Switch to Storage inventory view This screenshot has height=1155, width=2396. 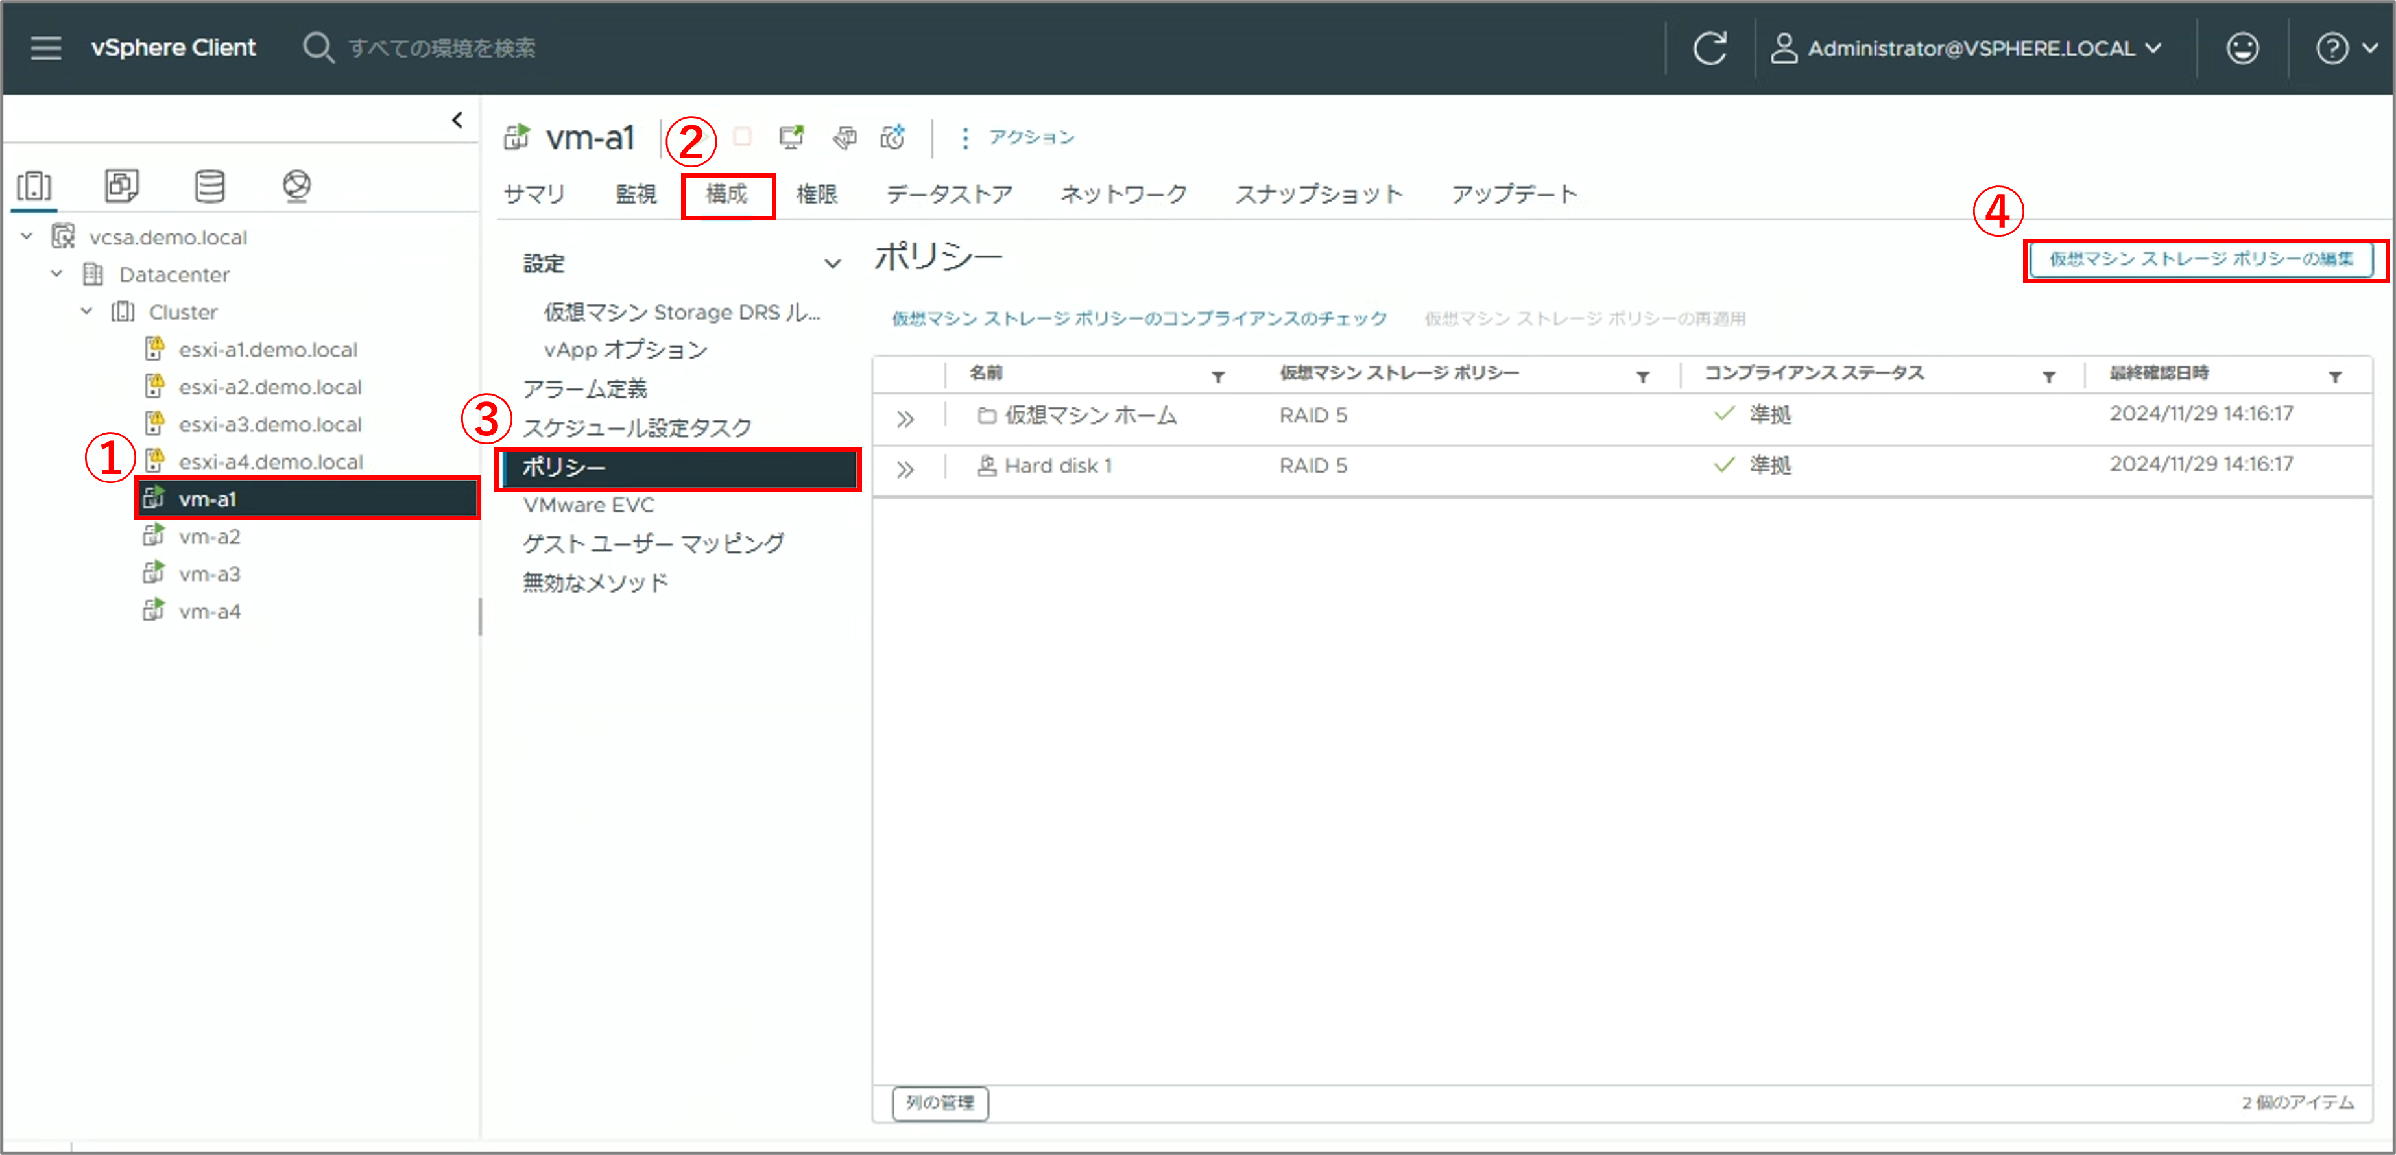tap(210, 185)
